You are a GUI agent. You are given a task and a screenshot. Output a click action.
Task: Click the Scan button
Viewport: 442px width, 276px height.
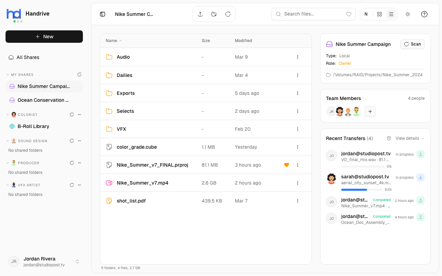[x=412, y=44]
